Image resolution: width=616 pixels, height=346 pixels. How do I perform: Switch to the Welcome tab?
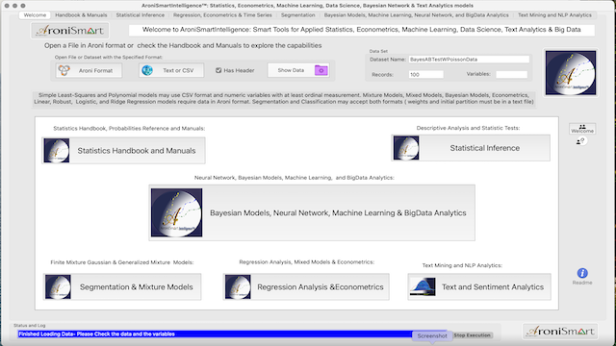(x=35, y=15)
